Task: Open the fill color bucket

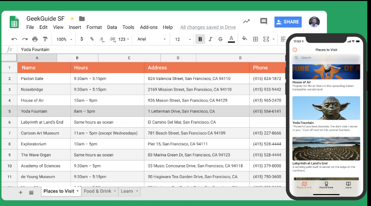Action: click(245, 39)
